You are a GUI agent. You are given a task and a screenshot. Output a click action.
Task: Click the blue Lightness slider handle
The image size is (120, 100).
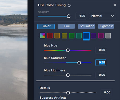tap(68, 75)
